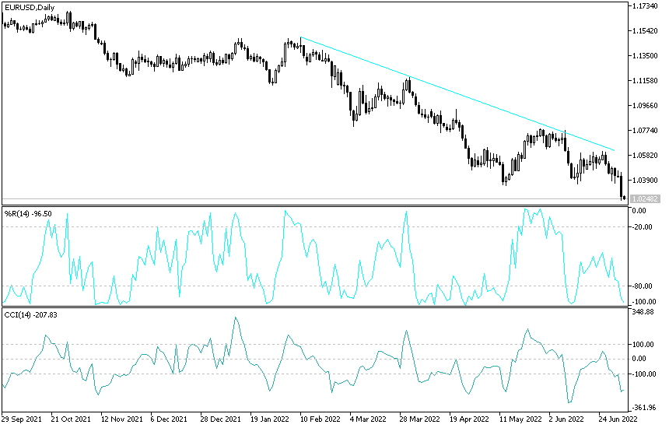Click price scale value 1.09660

coord(644,105)
